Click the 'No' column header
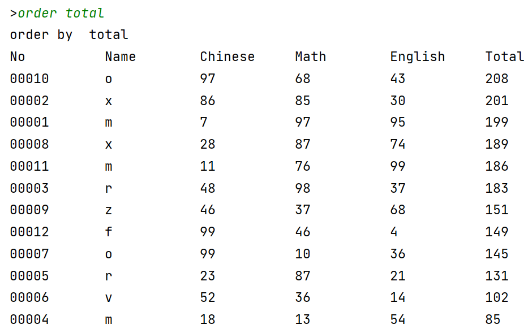The width and height of the screenshot is (532, 329). (18, 57)
